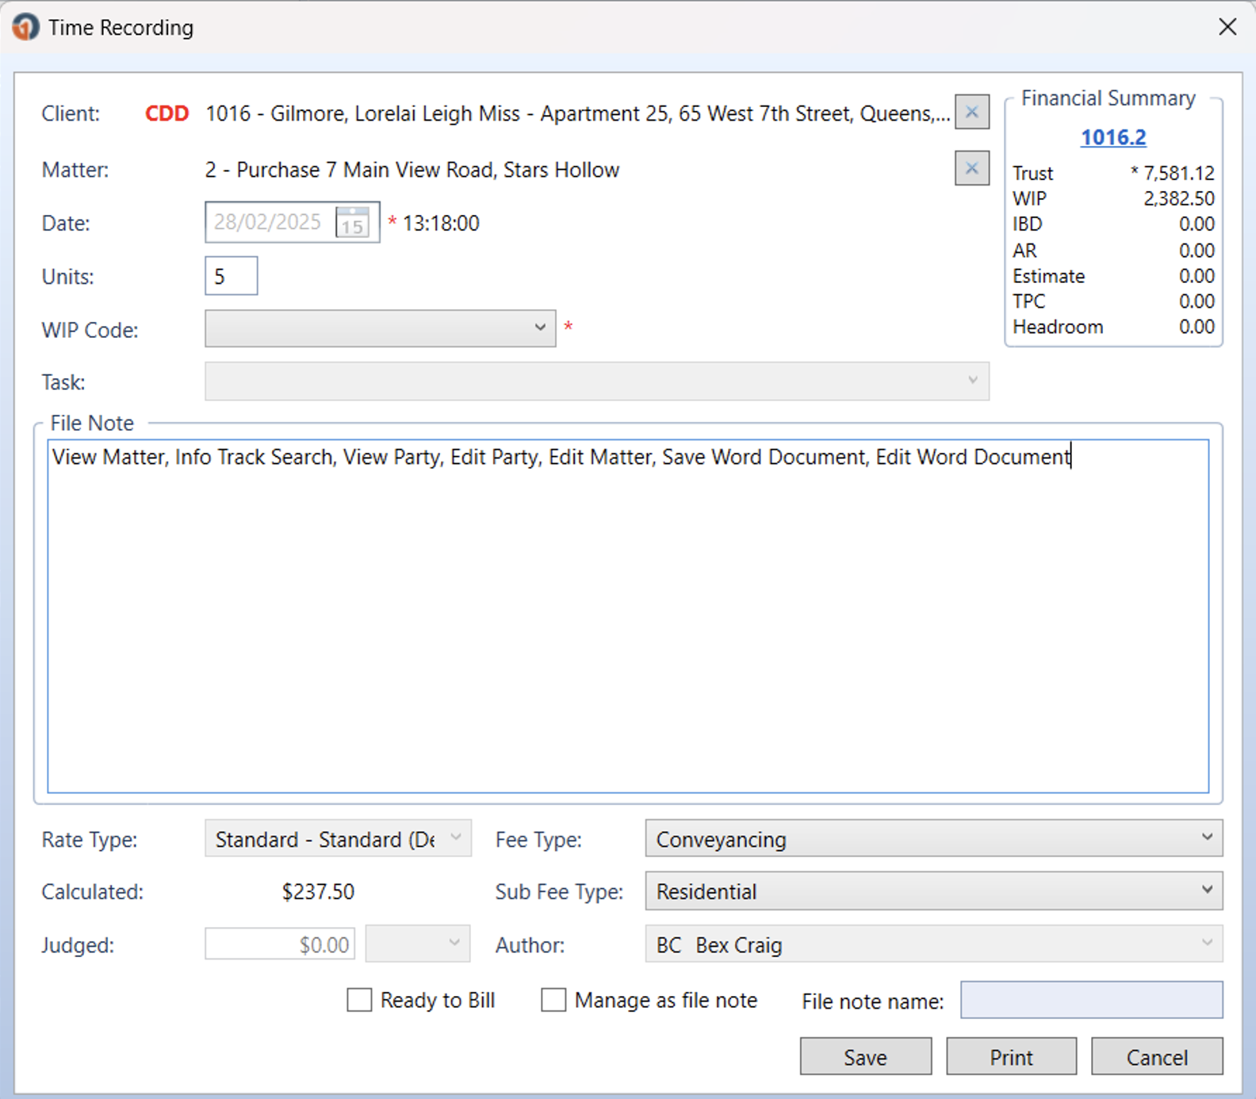The height and width of the screenshot is (1099, 1256).
Task: Open the calendar picker beside the date
Action: click(x=353, y=222)
